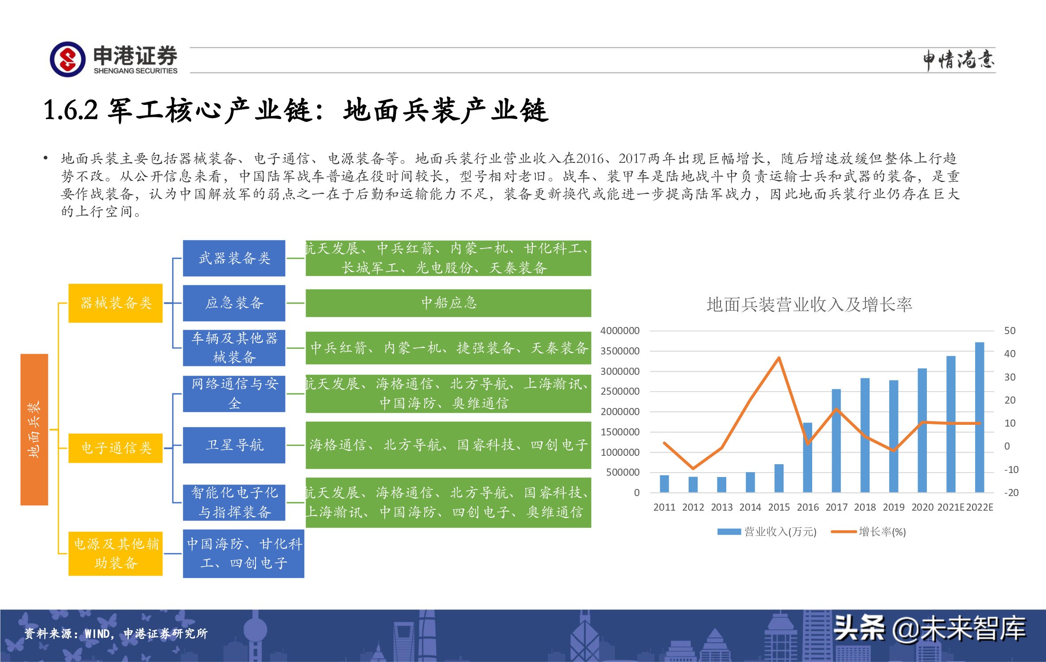Click the -20 right axis label

pyautogui.click(x=1011, y=493)
